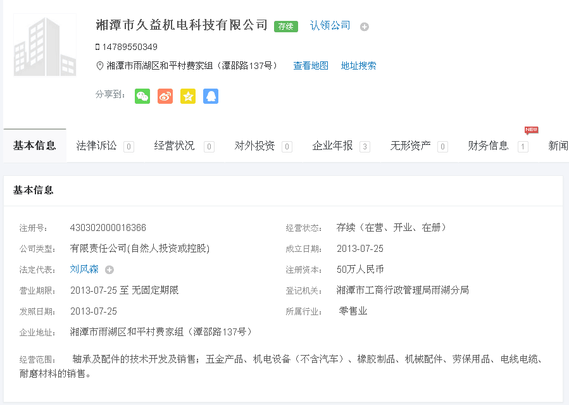Screen dimensions: 569x405
Task: Click the phone number 14789550349
Action: point(129,47)
